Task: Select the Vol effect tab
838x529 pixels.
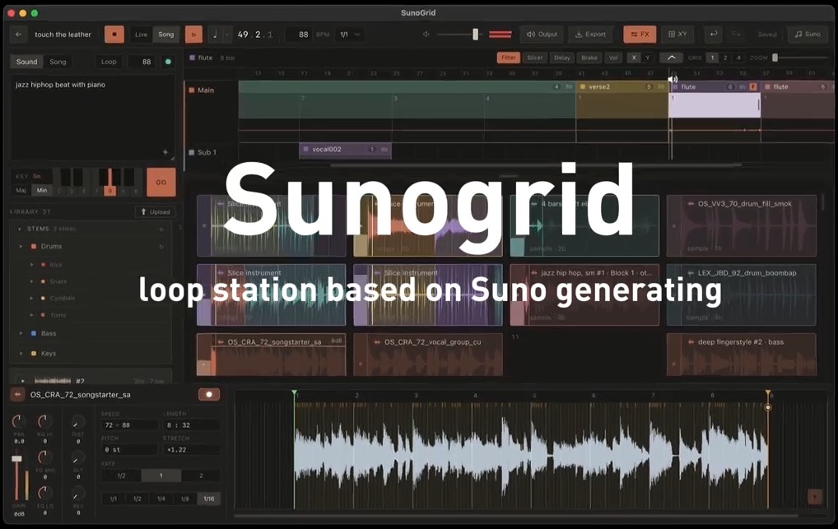Action: click(613, 58)
